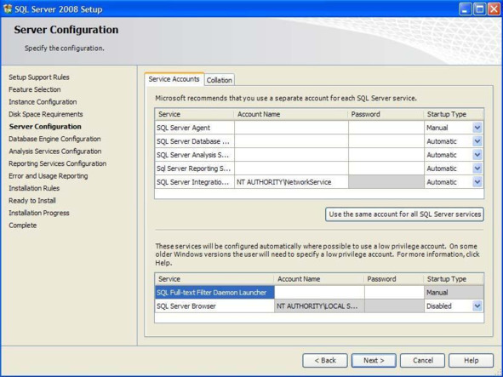Click Complete step in sidebar
Screen dimensions: 503x377
click(22, 226)
